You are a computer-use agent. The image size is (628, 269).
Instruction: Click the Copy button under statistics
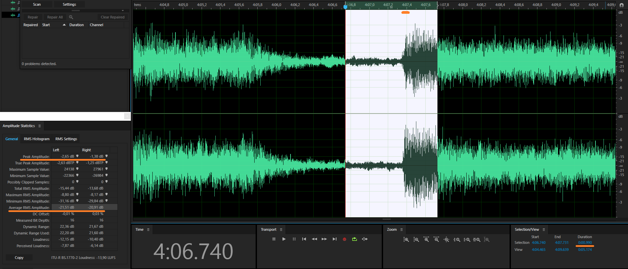19,258
